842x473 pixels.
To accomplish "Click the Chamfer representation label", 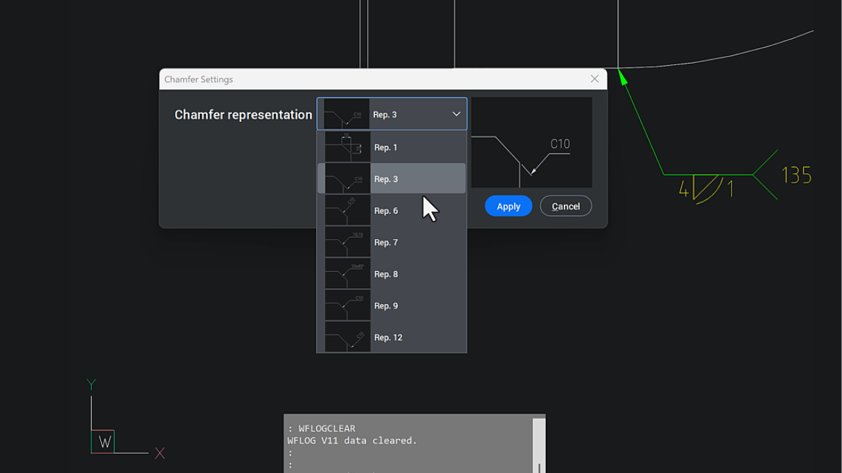I will pos(244,115).
